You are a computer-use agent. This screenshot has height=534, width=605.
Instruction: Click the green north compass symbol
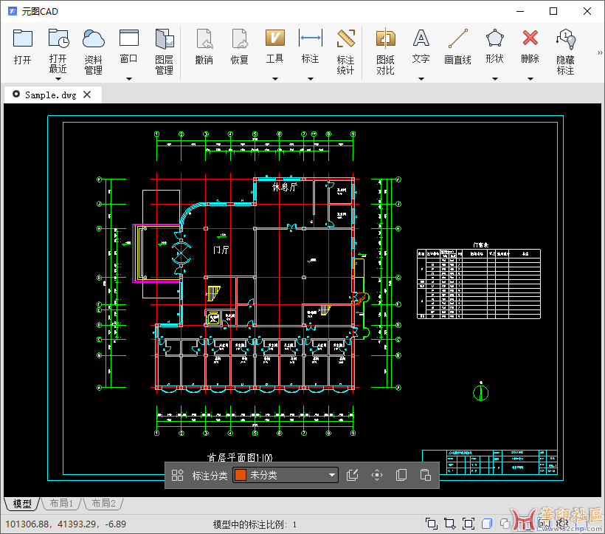coord(481,391)
